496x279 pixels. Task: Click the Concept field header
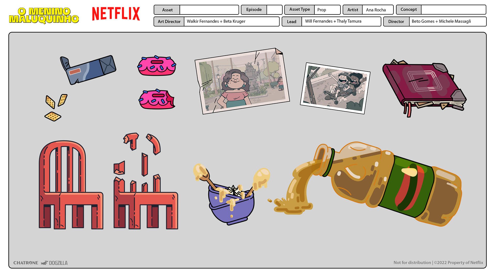tap(408, 9)
